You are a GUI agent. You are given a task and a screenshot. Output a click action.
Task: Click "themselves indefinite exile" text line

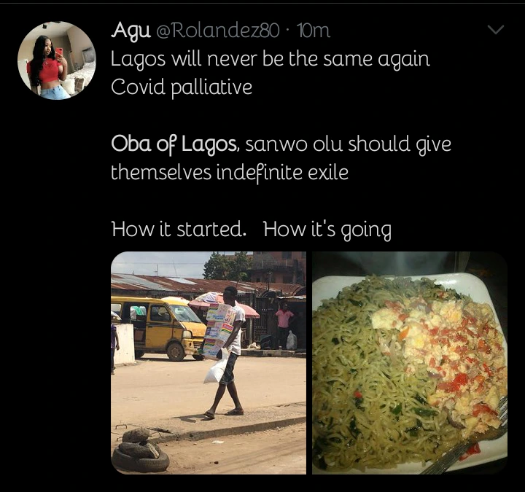tap(229, 173)
